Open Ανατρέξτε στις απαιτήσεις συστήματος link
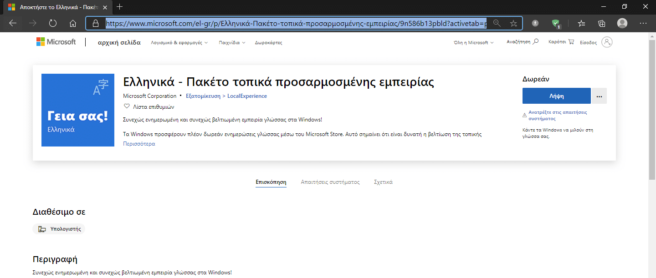Viewport: 656px width, 278px height. [x=558, y=115]
